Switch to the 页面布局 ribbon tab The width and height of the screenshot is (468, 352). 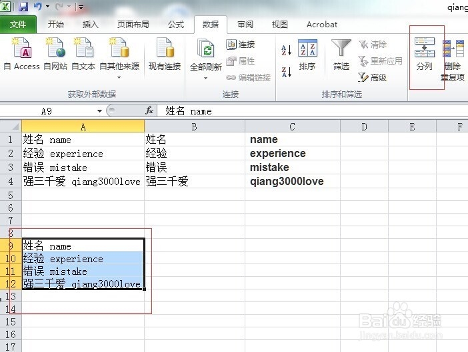coord(133,25)
